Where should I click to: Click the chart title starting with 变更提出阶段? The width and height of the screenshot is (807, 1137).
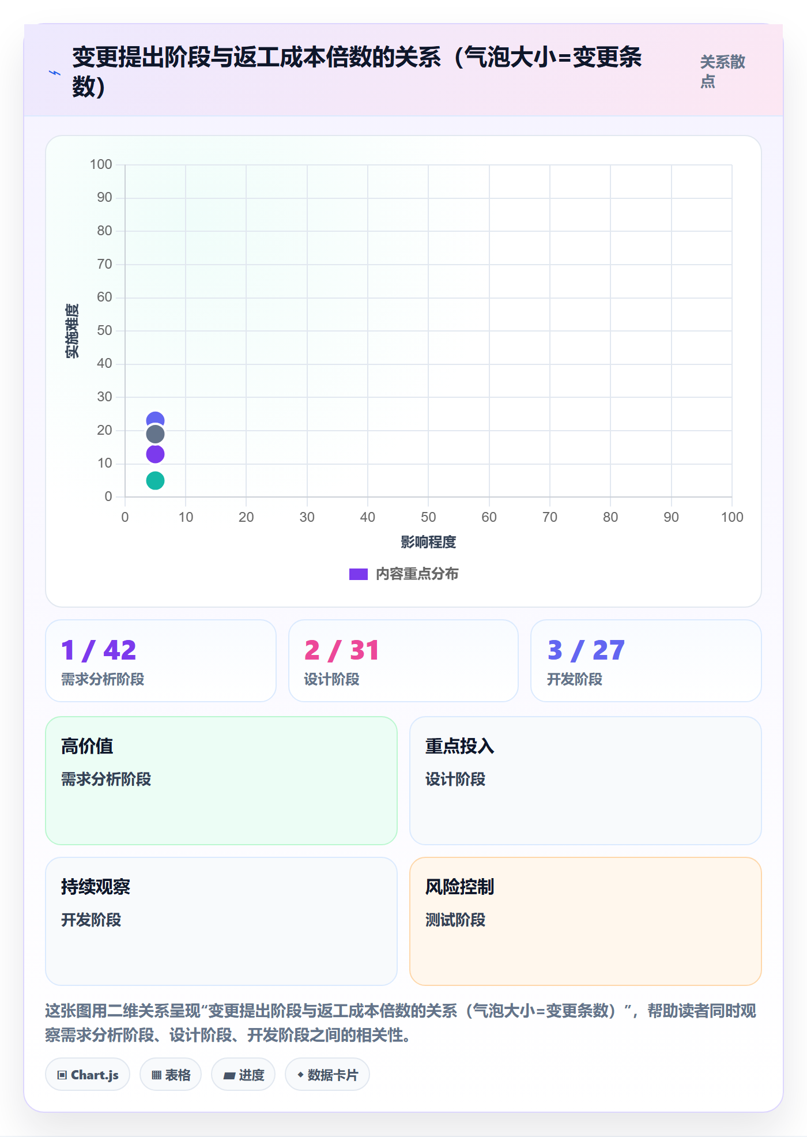357,71
